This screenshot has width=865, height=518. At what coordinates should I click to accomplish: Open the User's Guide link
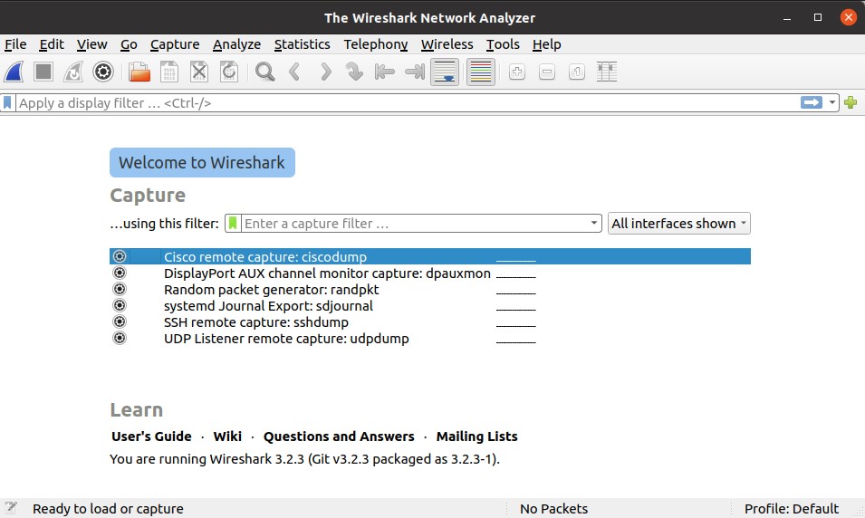[151, 436]
